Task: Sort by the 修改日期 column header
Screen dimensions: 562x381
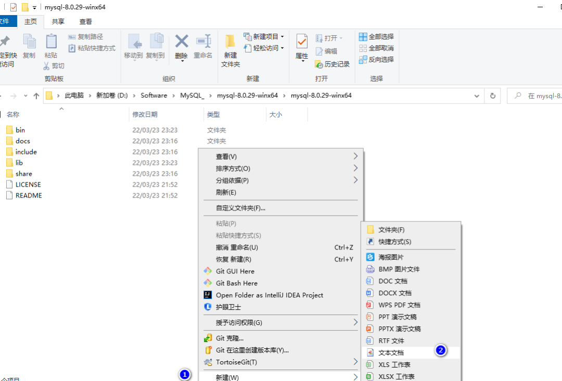Action: click(145, 114)
